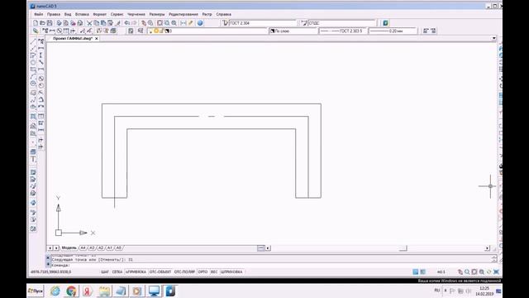Click the Zoom window magnifier in top toolbar

point(167,23)
